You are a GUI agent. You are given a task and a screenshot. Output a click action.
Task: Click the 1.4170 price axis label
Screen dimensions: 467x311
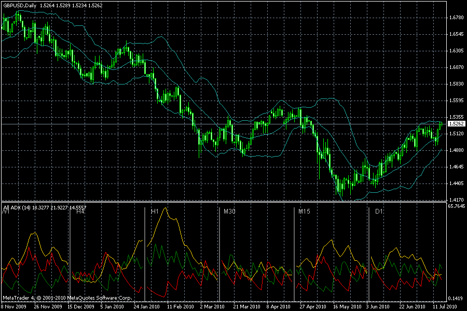(457, 200)
